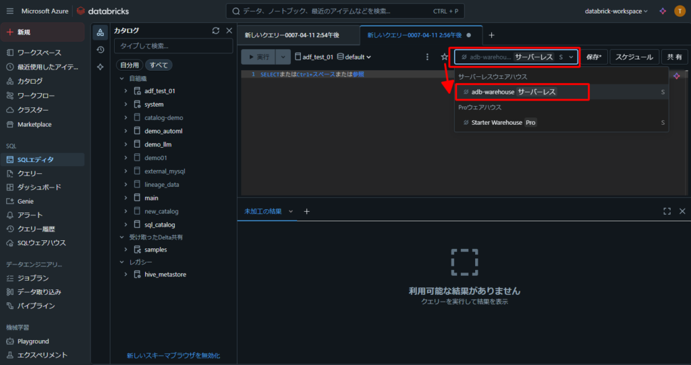Focus the catalog filter search box
Image resolution: width=691 pixels, height=365 pixels.
[x=173, y=46]
